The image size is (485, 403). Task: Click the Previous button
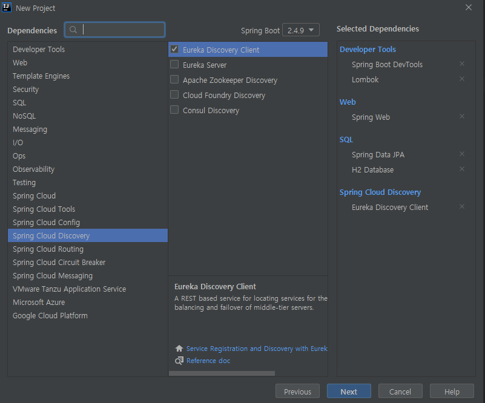pos(297,392)
